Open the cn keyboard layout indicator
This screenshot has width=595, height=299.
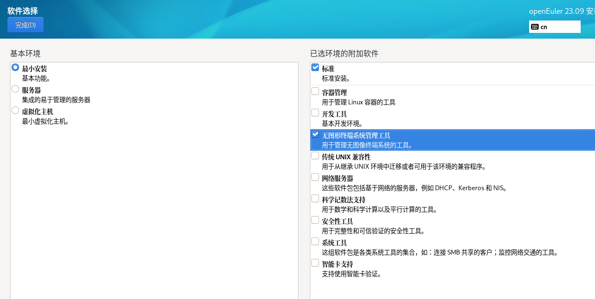[x=554, y=27]
